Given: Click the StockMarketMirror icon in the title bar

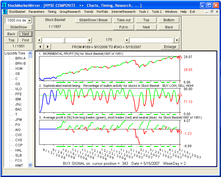Looking at the screenshot, I should 4,5.
